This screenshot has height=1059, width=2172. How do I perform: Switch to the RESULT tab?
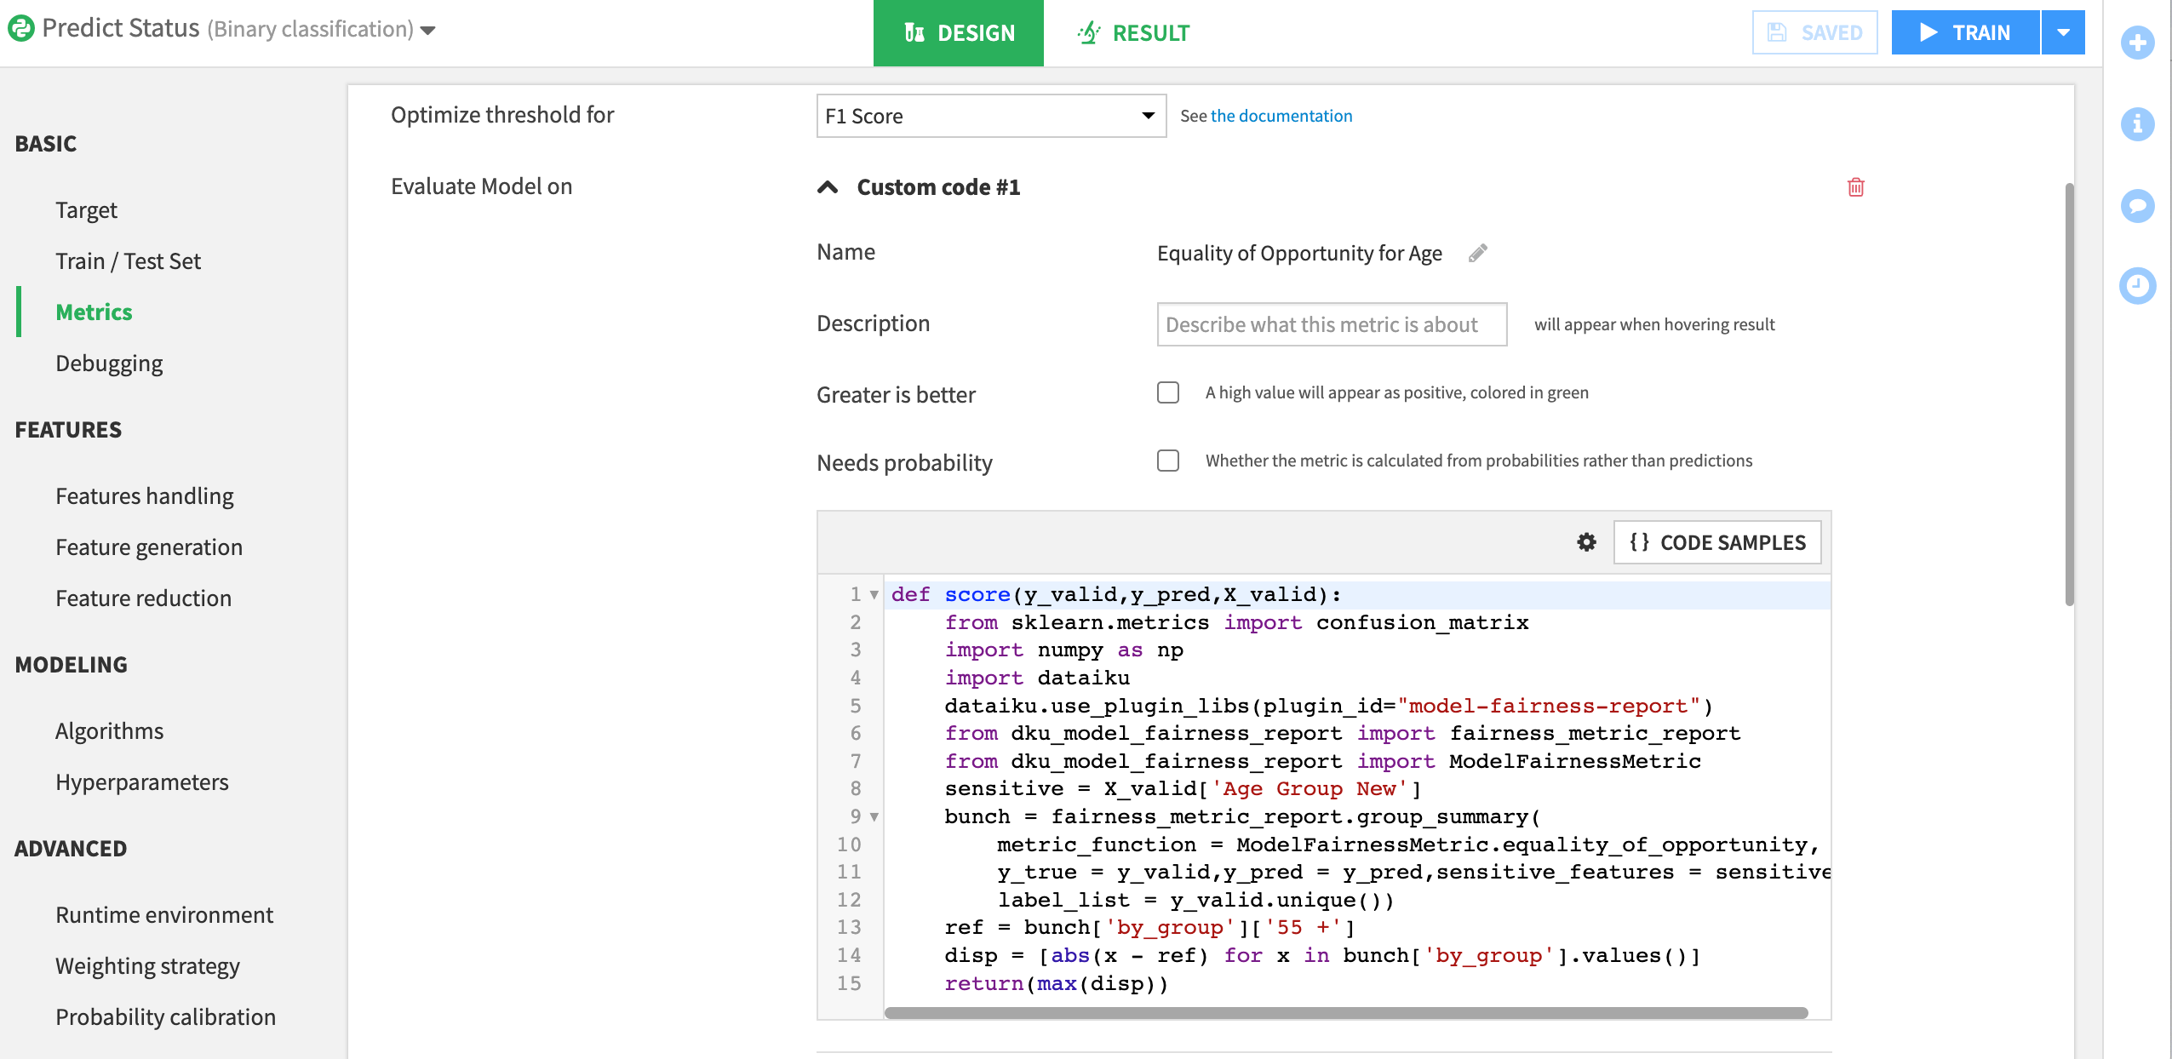point(1134,33)
